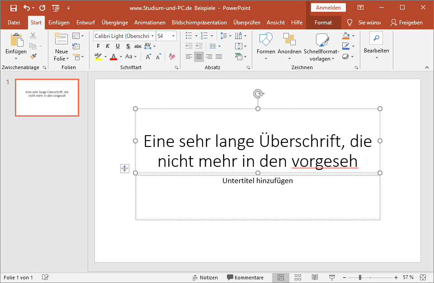Open the Datei tab
This screenshot has height=283, width=434.
14,23
